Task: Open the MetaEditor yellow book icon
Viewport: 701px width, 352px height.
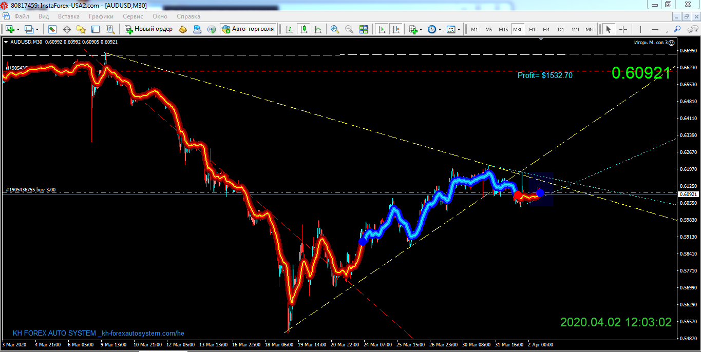Action: click(183, 29)
